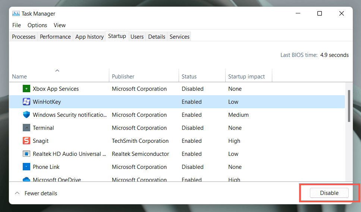The height and width of the screenshot is (212, 361).
Task: Click the Xbox App Services icon
Action: 26,89
